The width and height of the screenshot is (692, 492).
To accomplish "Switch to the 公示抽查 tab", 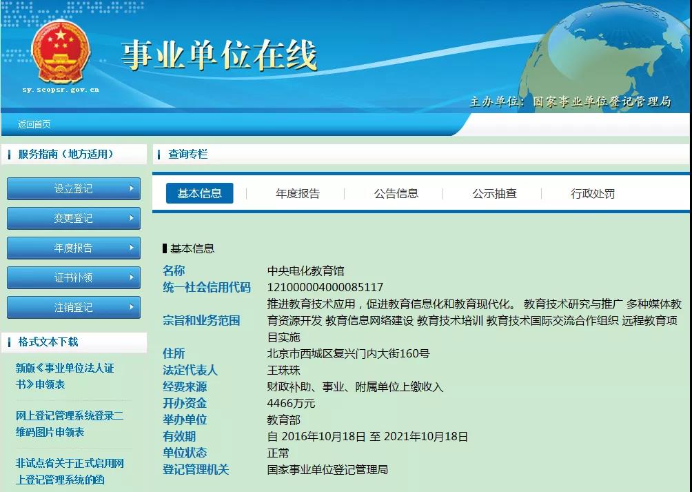I will pos(494,193).
